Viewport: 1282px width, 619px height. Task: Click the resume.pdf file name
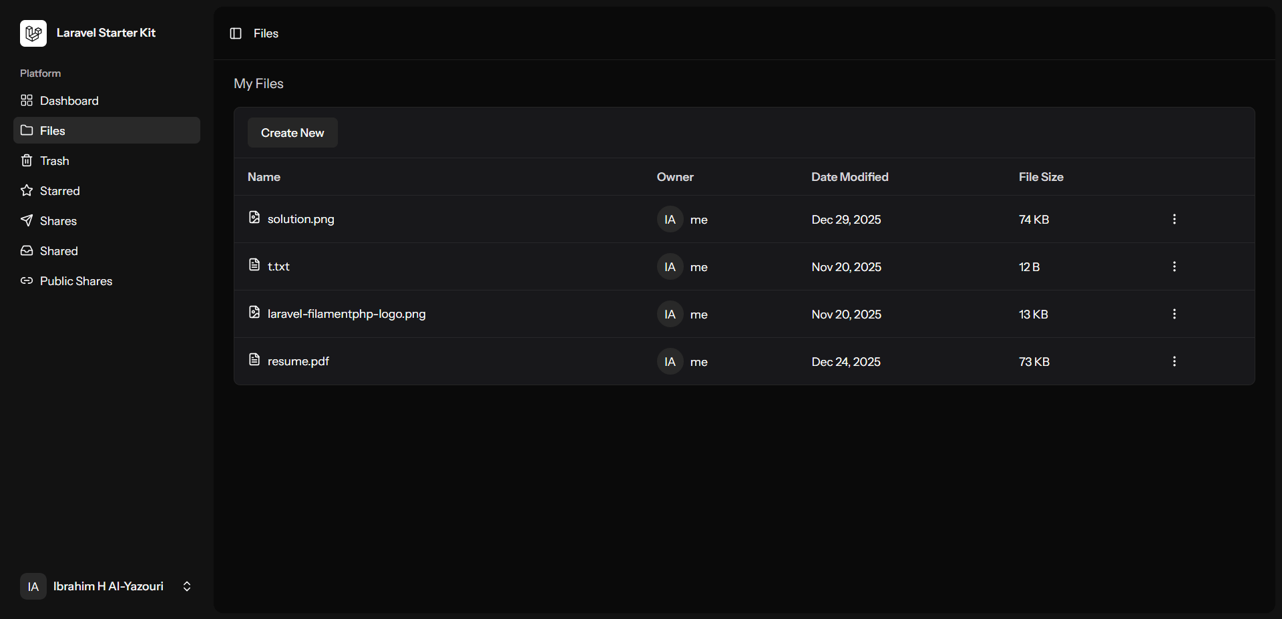[298, 361]
